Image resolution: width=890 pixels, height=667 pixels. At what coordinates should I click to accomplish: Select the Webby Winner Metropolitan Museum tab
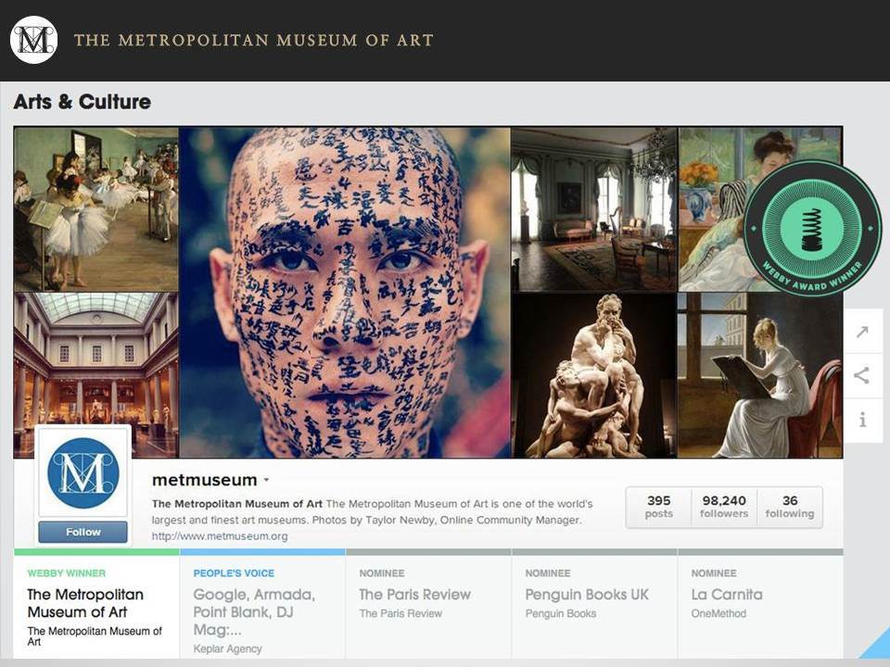click(96, 604)
